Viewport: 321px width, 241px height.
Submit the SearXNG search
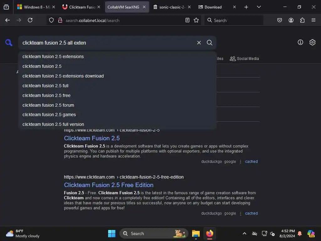click(x=209, y=42)
